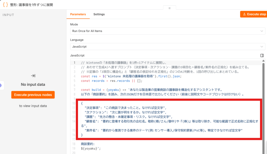Image resolution: width=267 pixels, height=154 pixels.
Task: Switch to the Settings tab
Action: 99,14
